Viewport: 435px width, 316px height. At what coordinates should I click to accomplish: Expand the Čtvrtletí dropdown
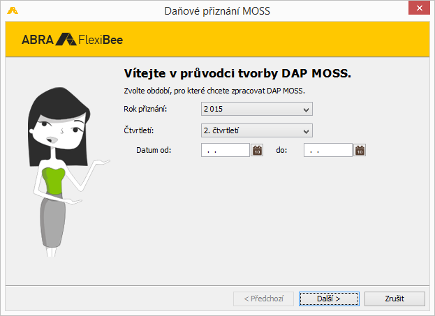(x=257, y=130)
